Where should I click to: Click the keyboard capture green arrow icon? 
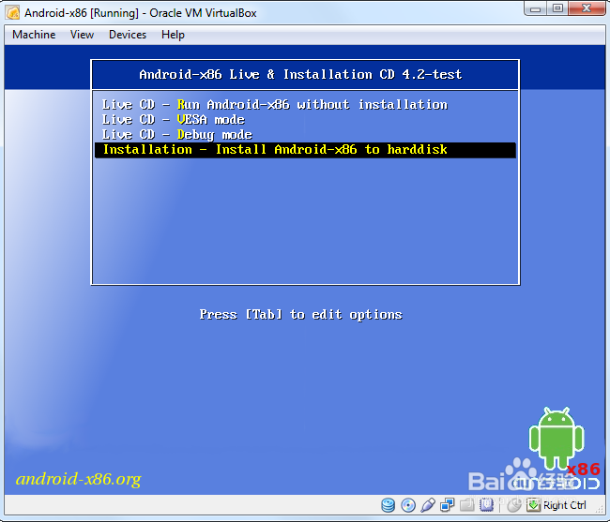[x=534, y=505]
